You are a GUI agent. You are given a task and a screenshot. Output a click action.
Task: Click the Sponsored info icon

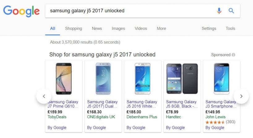[233, 55]
